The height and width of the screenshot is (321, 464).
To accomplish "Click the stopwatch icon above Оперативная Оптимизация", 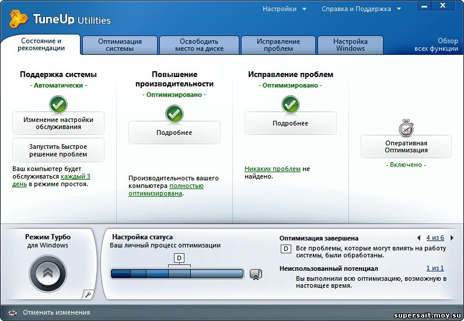I will [x=406, y=128].
